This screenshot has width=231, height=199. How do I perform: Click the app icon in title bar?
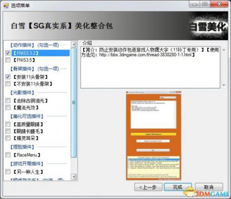pyautogui.click(x=6, y=5)
